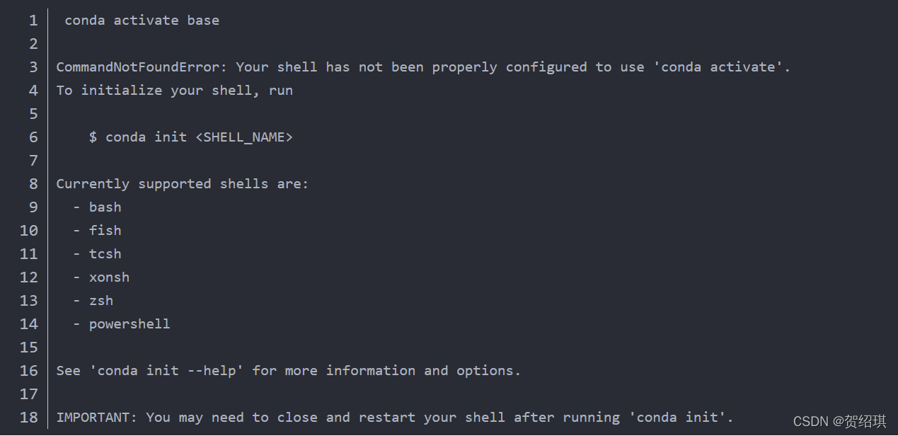Click the 'bash' list entry

click(105, 207)
